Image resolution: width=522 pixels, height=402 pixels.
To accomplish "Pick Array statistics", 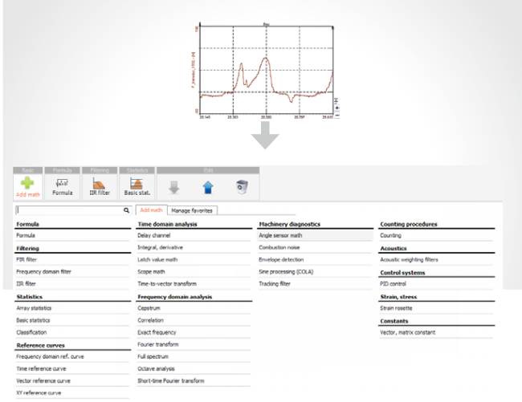I will (x=72, y=308).
